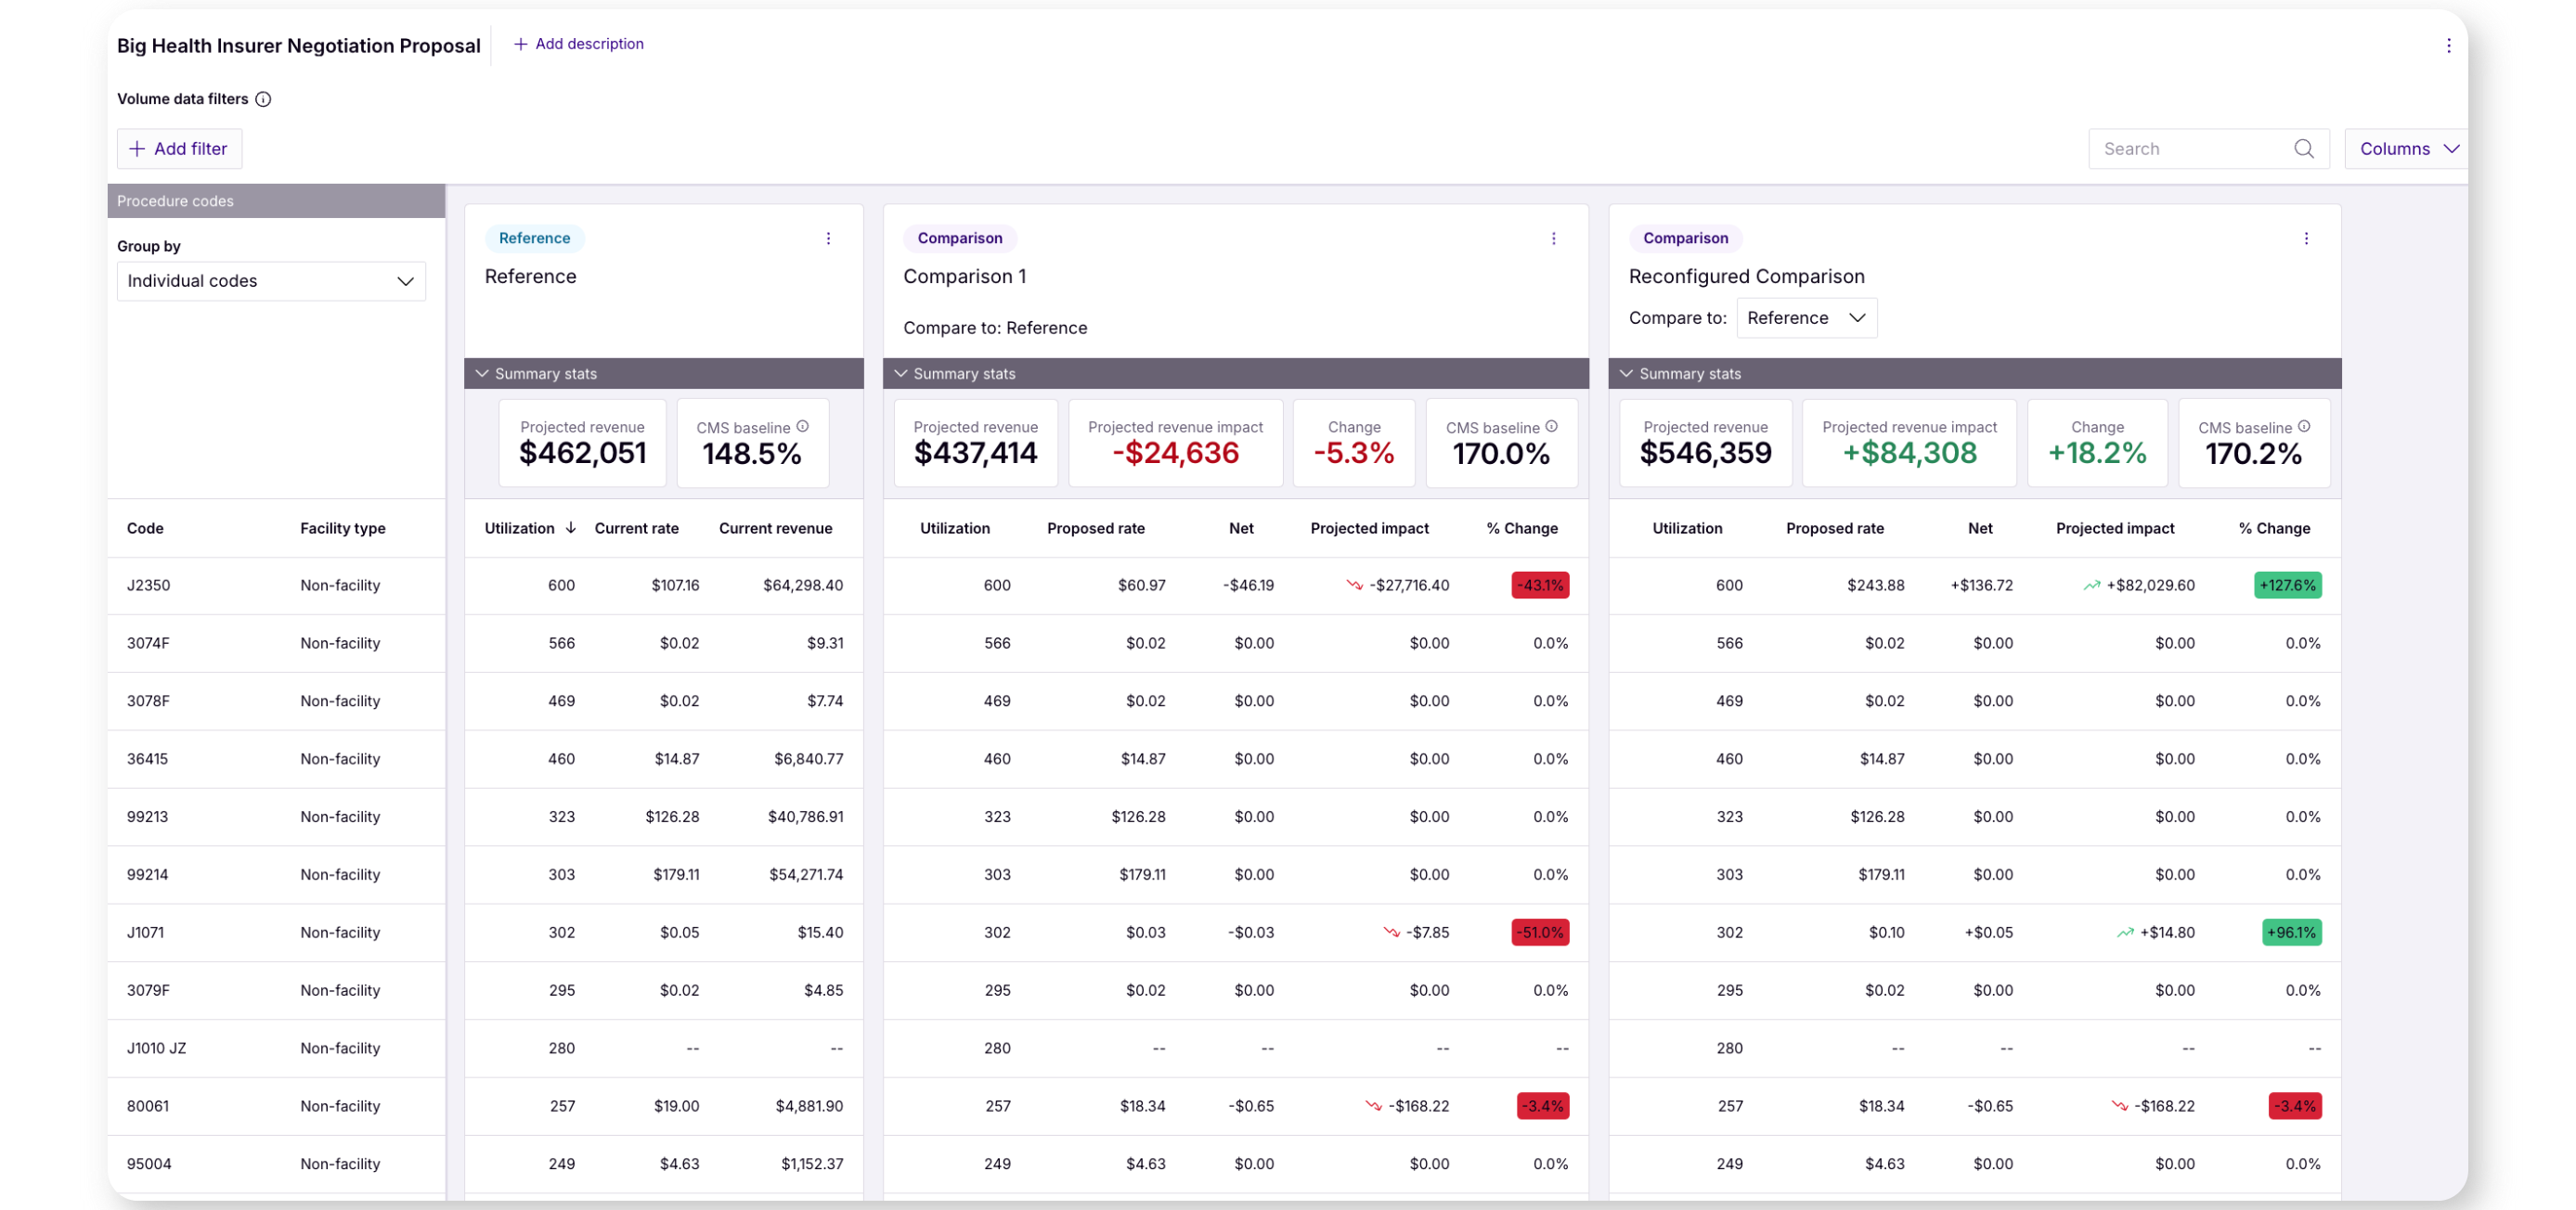Viewport: 2576px width, 1210px height.
Task: Click the downtrend icon beside -$27,716.40
Action: (1354, 585)
